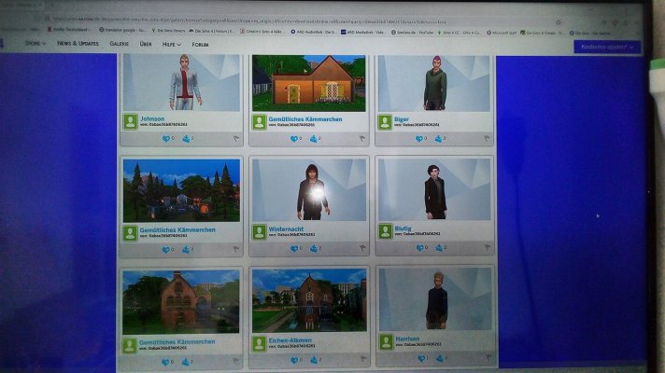Click the green creator avatar beside Biger
The image size is (665, 373).
coord(385,122)
